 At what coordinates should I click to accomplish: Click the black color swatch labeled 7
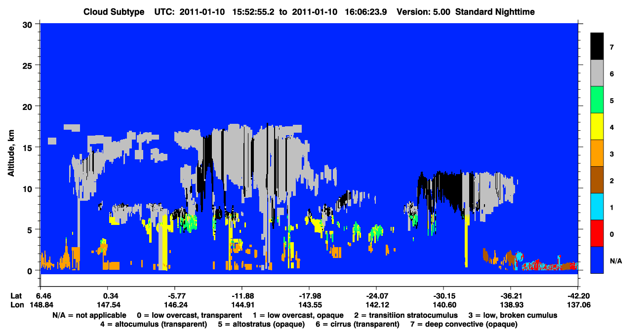pyautogui.click(x=597, y=46)
